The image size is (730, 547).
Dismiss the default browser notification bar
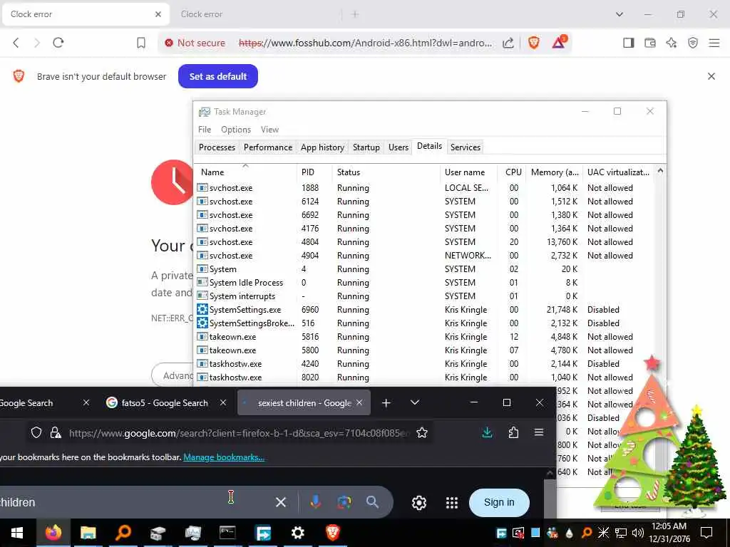point(711,76)
